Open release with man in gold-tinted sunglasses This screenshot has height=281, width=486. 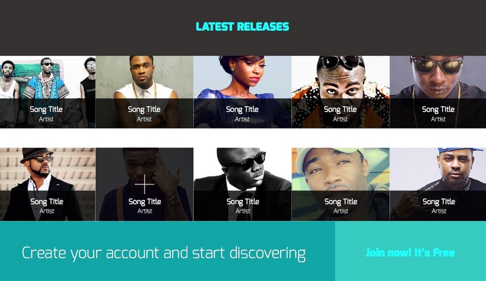click(438, 92)
